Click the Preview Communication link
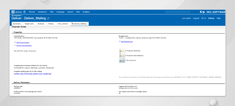Image resolution: width=235 pixels, height=106 pixels. click(24, 46)
